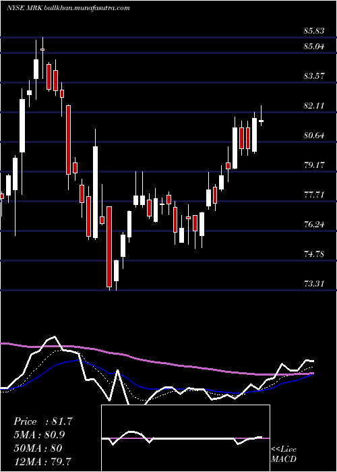Viewport: 337px width, 472px height.
Task: Click the Price : 81.7 readout
Action: pyautogui.click(x=43, y=421)
